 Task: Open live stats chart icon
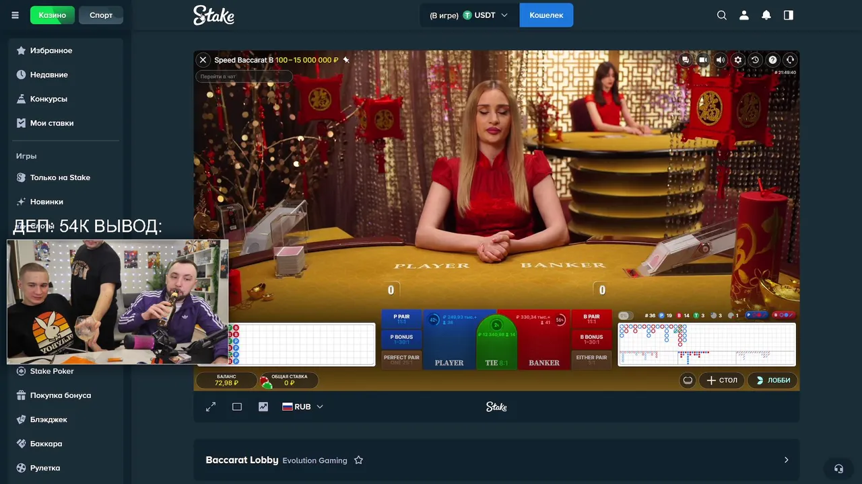(263, 407)
